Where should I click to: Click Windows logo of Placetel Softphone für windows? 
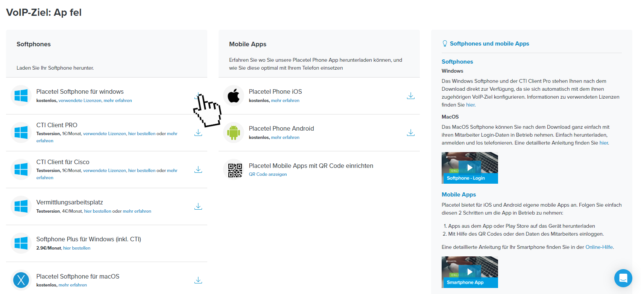[21, 96]
